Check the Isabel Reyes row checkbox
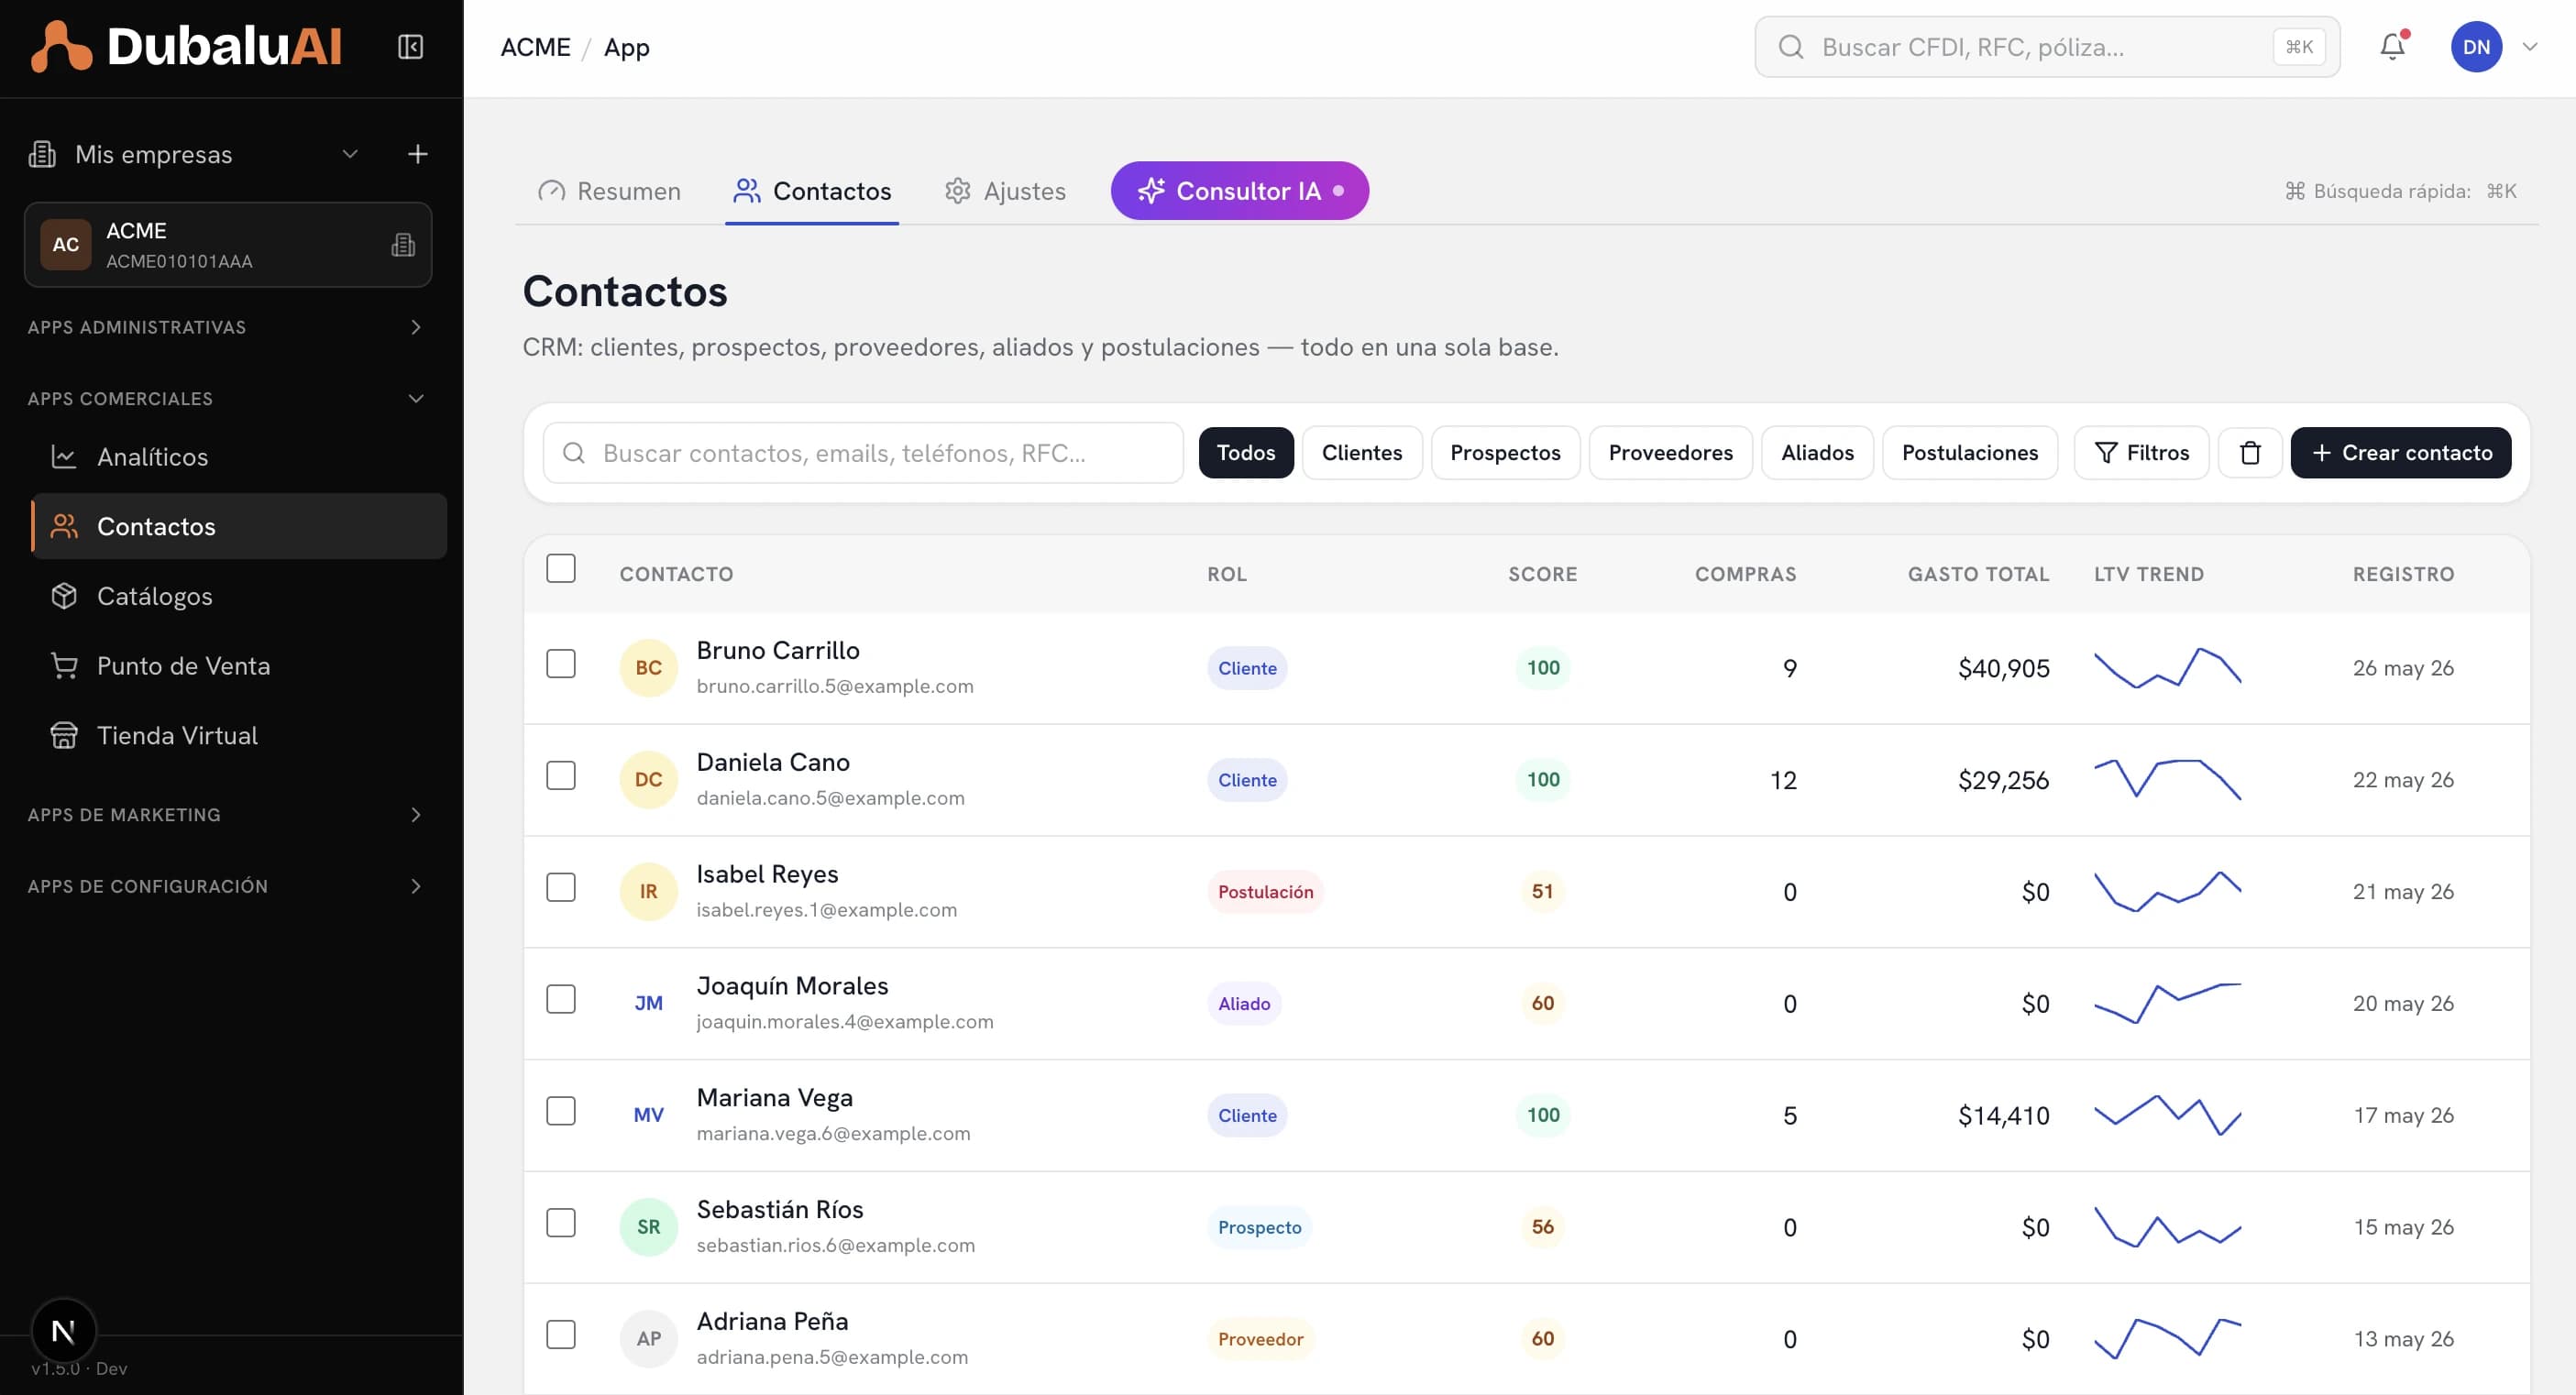2576x1395 pixels. (x=561, y=888)
